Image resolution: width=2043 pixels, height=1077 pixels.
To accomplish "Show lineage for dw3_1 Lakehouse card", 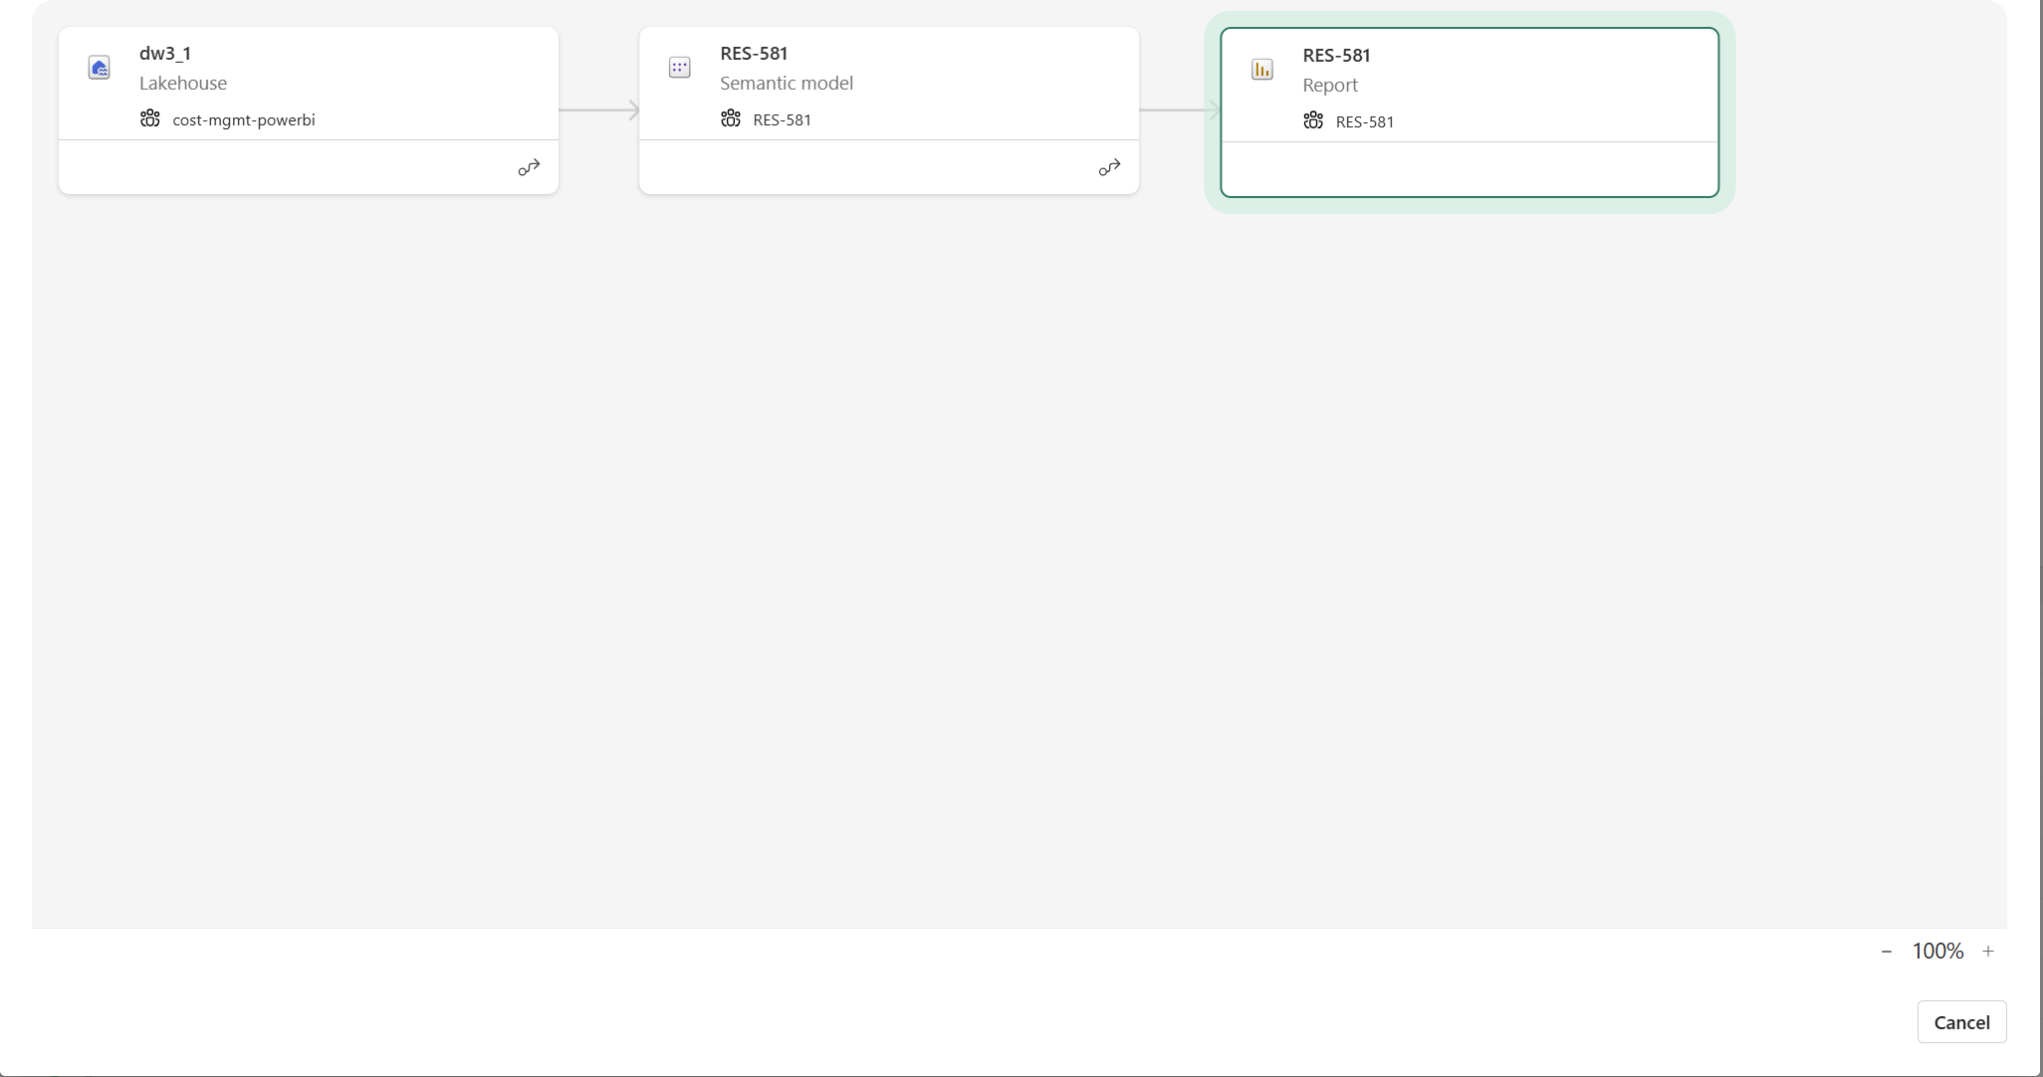I will pos(529,167).
